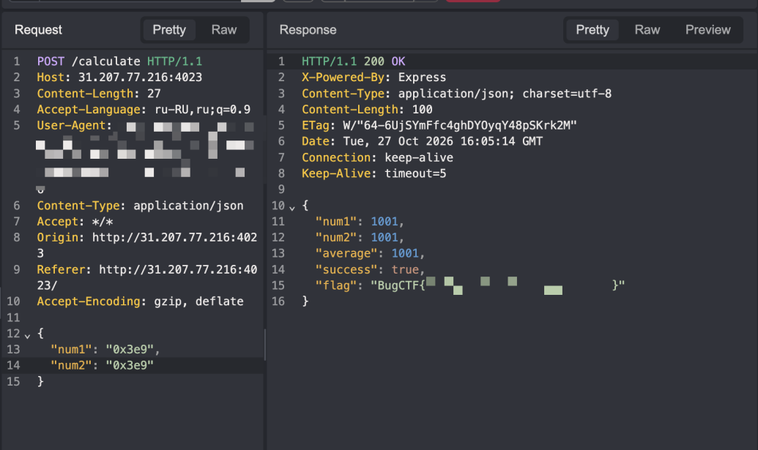The width and height of the screenshot is (758, 450).
Task: Switch the Request pane to Pretty view
Action: (x=169, y=30)
